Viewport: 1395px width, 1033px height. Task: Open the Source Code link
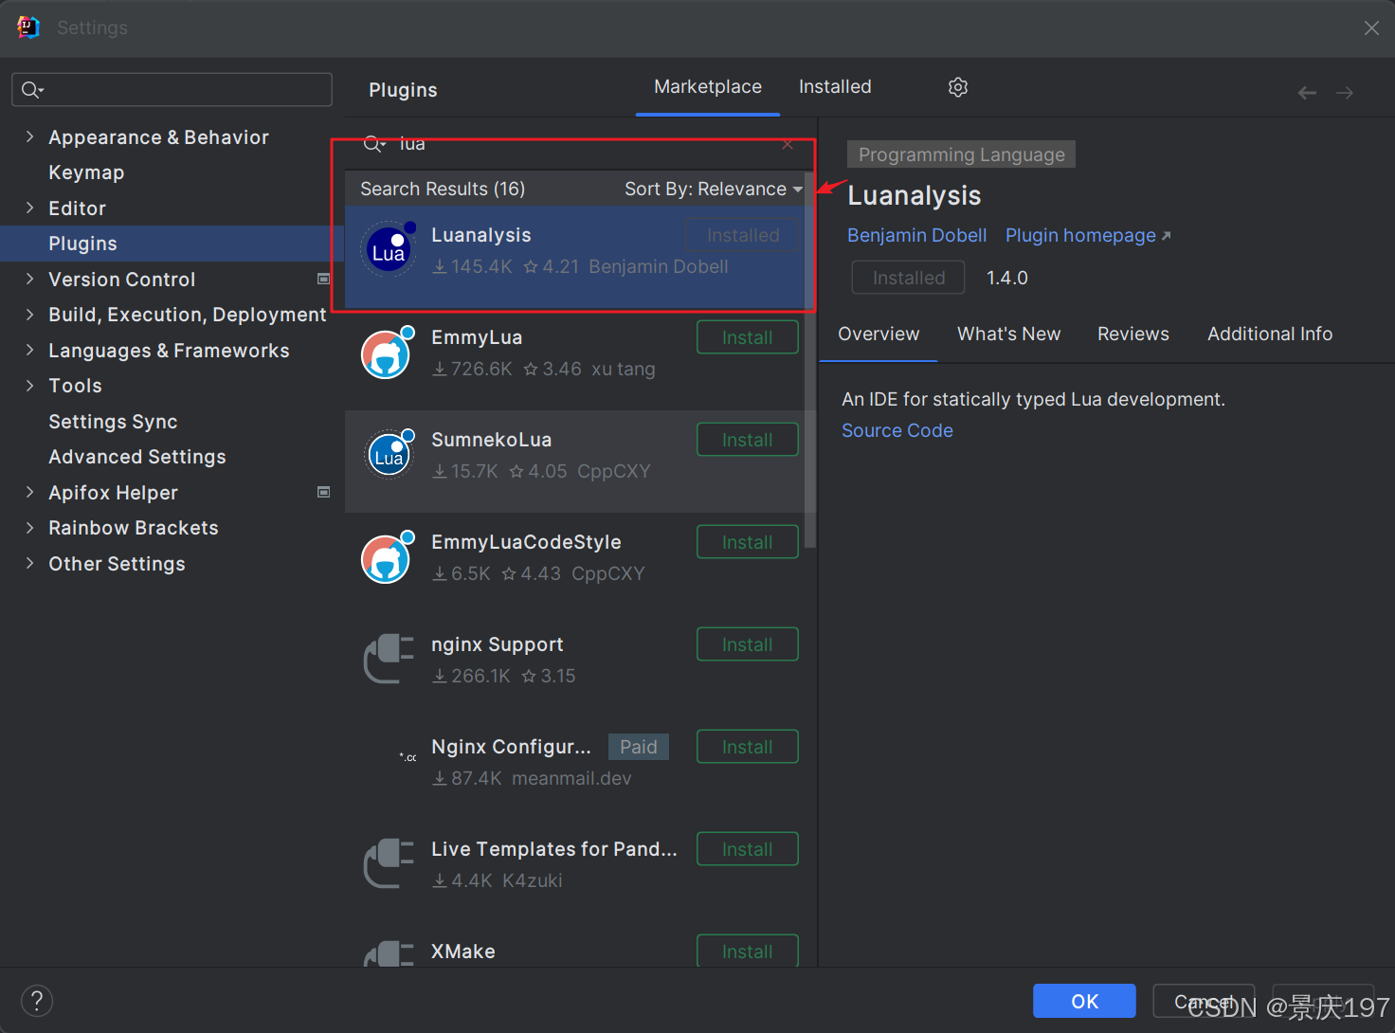897,430
